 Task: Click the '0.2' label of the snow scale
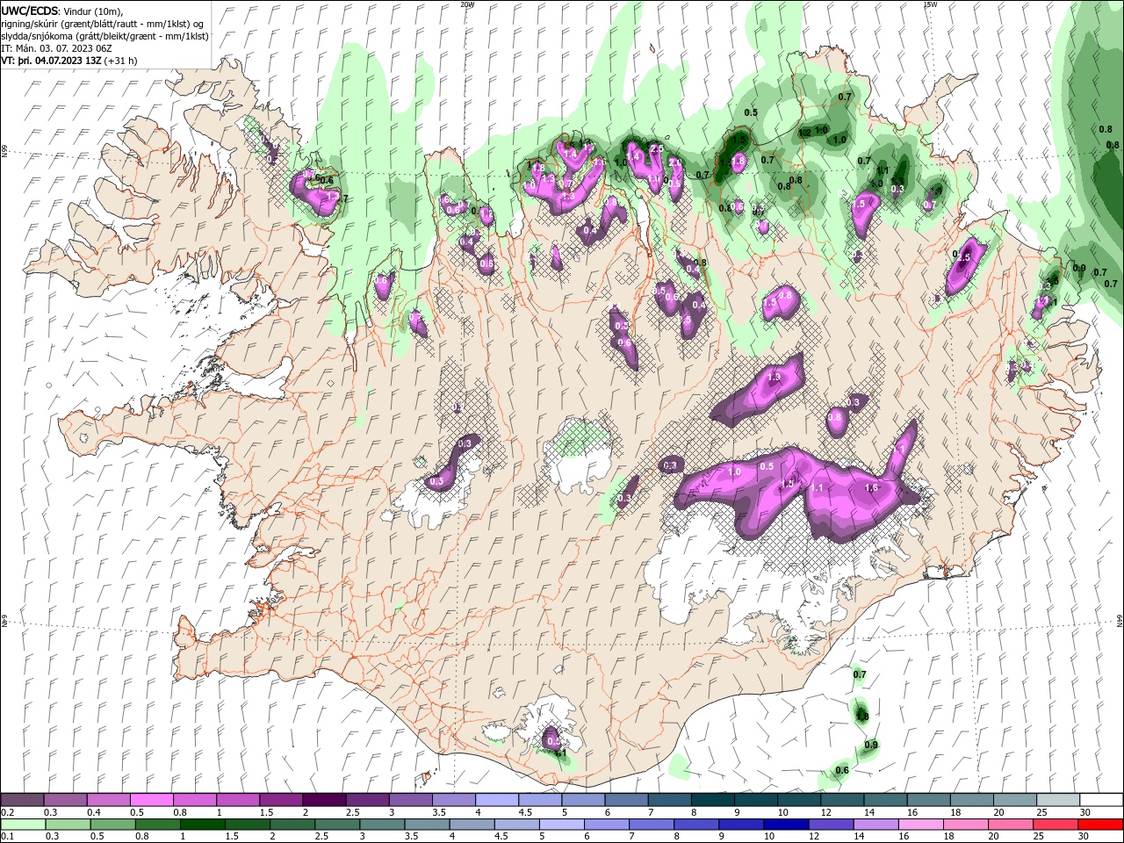click(x=7, y=812)
